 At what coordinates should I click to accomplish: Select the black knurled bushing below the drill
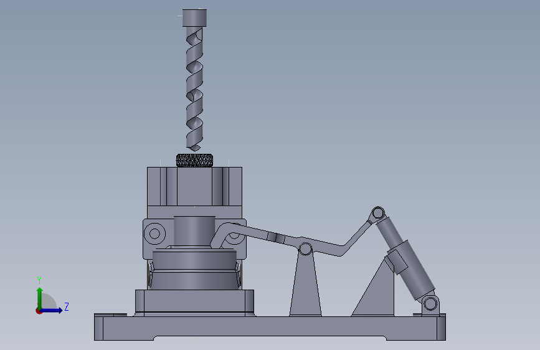194,161
